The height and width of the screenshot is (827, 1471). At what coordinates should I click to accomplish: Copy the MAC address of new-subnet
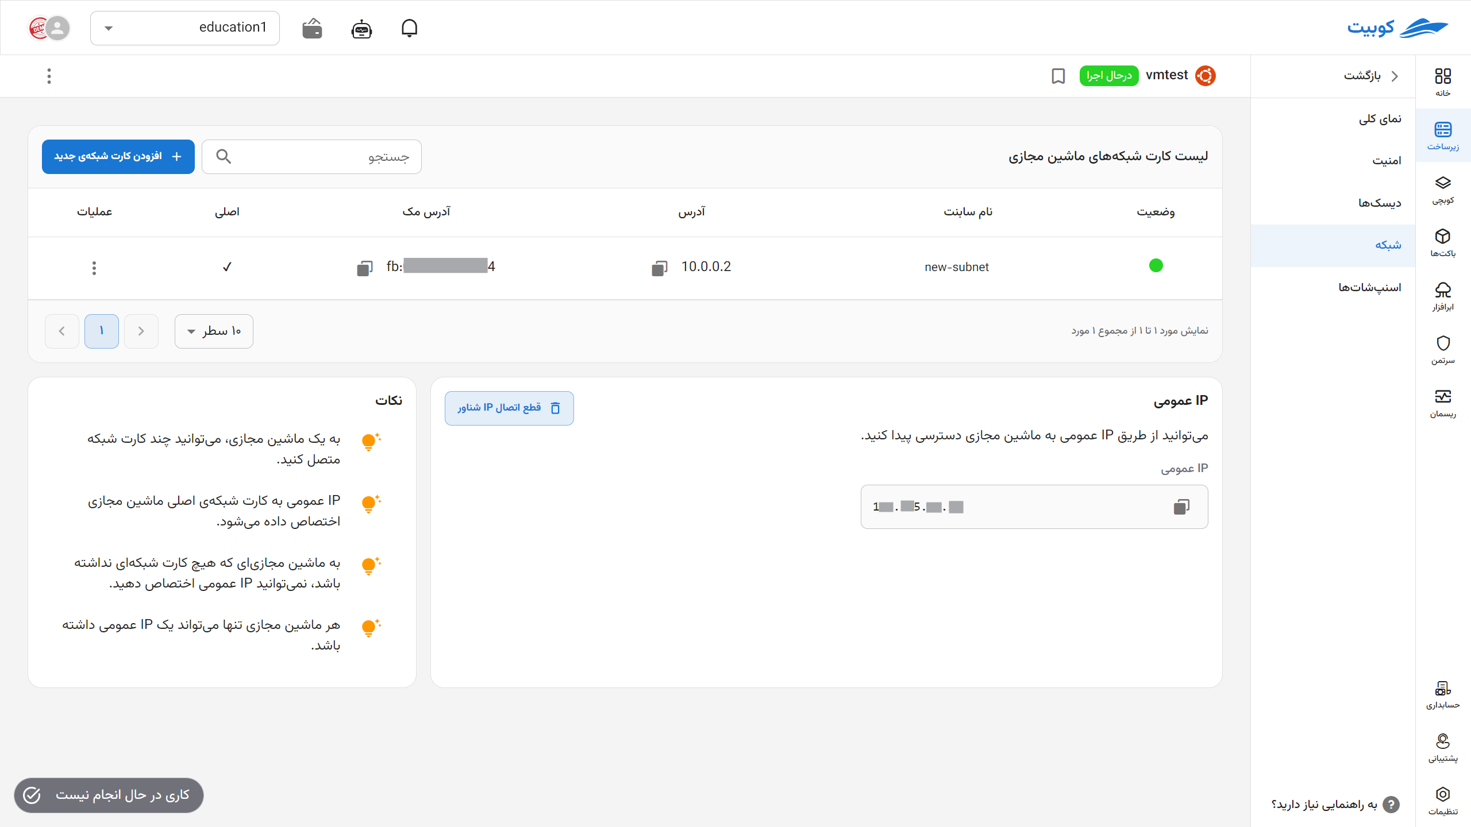(365, 267)
